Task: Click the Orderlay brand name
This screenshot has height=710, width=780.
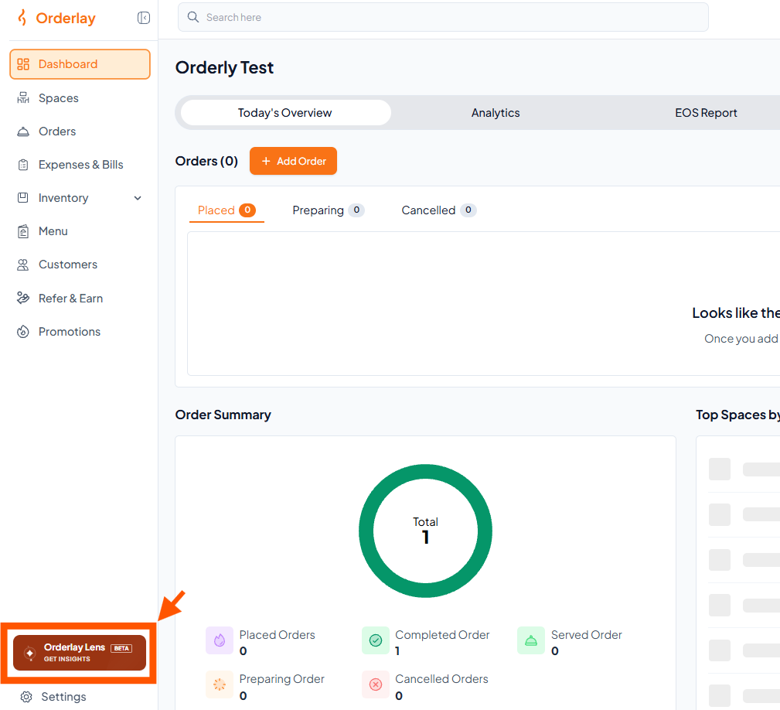Action: 66,18
